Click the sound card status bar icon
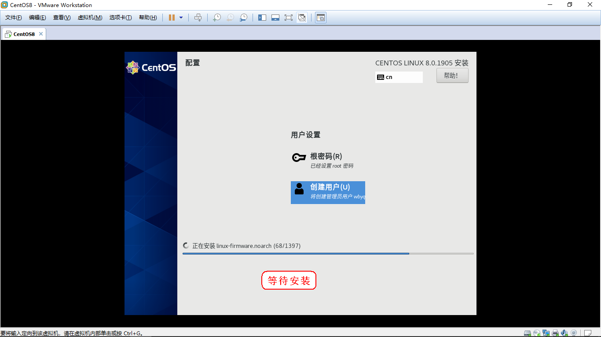This screenshot has width=601, height=337. tap(564, 333)
